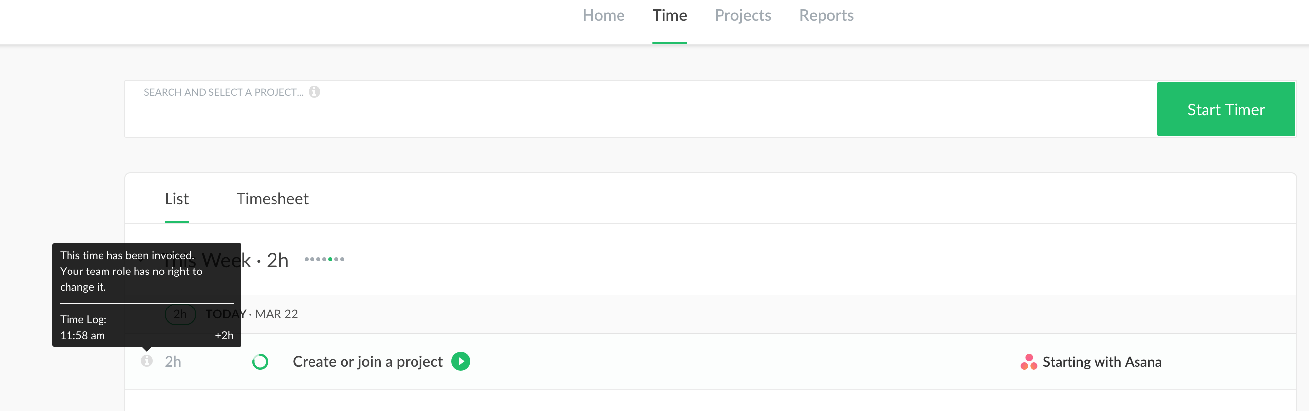Screen dimensions: 1309x411
Task: Click the 2h duration of the time entry
Action: click(x=173, y=362)
